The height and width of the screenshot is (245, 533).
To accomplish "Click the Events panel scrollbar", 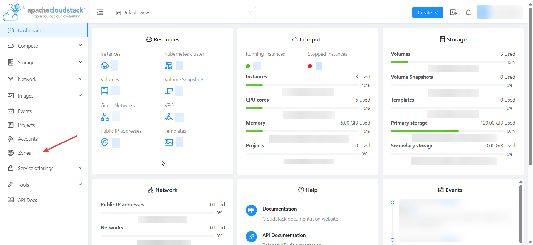I will (x=521, y=214).
